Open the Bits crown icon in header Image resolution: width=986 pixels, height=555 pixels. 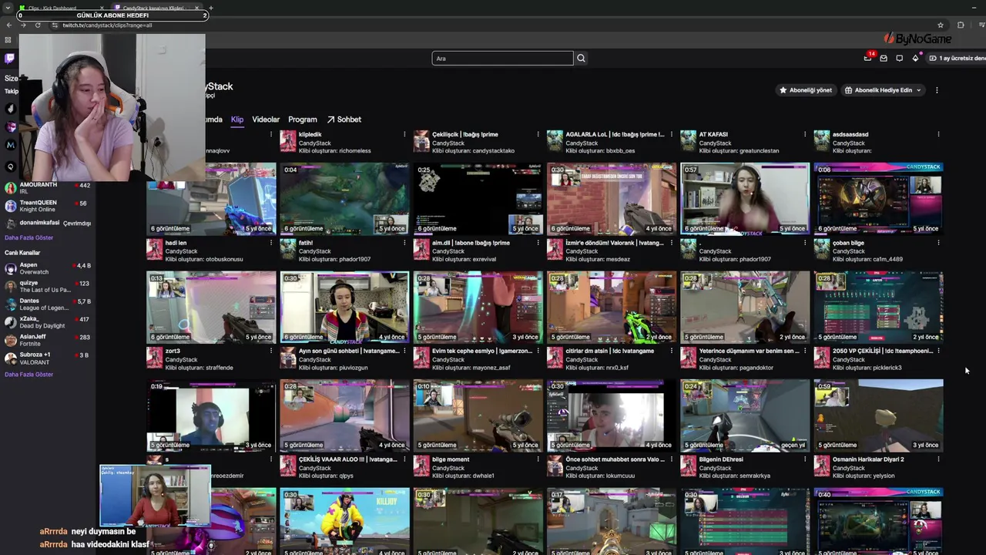click(915, 59)
